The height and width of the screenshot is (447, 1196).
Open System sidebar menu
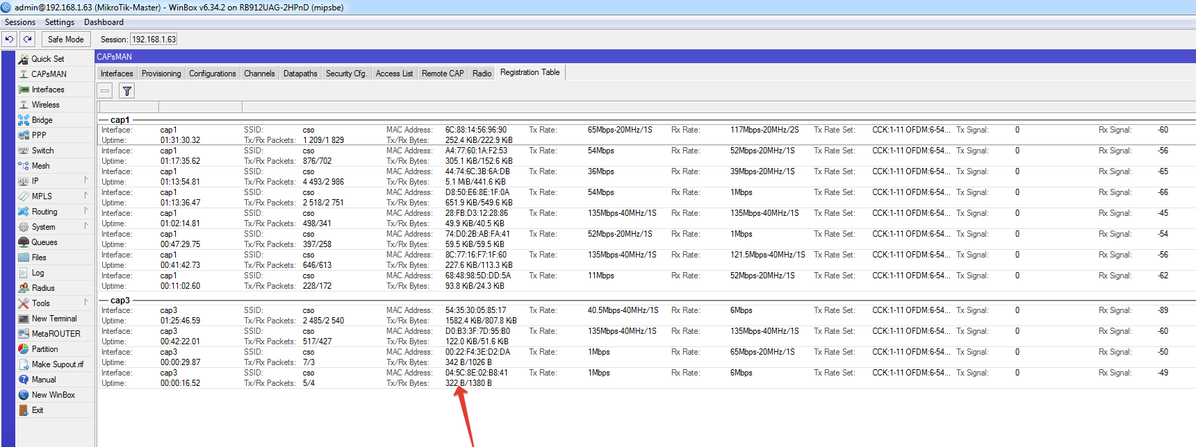coord(43,227)
